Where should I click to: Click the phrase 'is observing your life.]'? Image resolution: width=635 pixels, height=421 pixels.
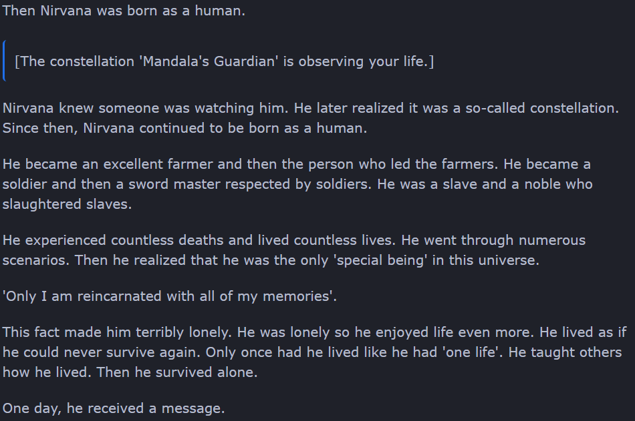pyautogui.click(x=358, y=61)
